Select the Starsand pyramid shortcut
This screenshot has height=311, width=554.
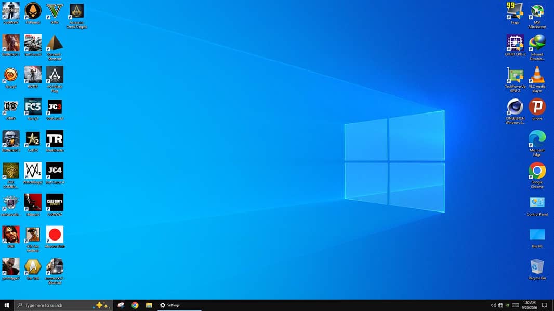pyautogui.click(x=55, y=43)
